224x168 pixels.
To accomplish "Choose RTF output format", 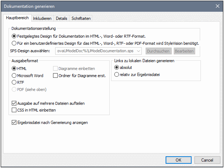I will coord(14,82).
